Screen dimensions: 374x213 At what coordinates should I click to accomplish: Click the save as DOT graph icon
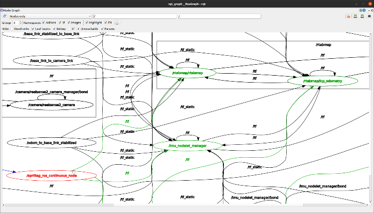pos(355,16)
